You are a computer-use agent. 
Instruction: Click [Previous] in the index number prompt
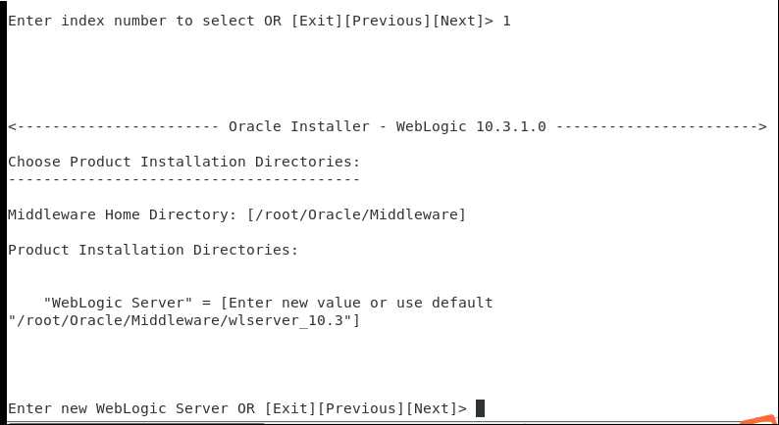coord(388,21)
